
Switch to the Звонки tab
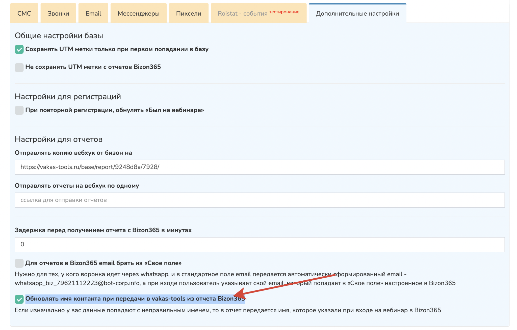58,13
